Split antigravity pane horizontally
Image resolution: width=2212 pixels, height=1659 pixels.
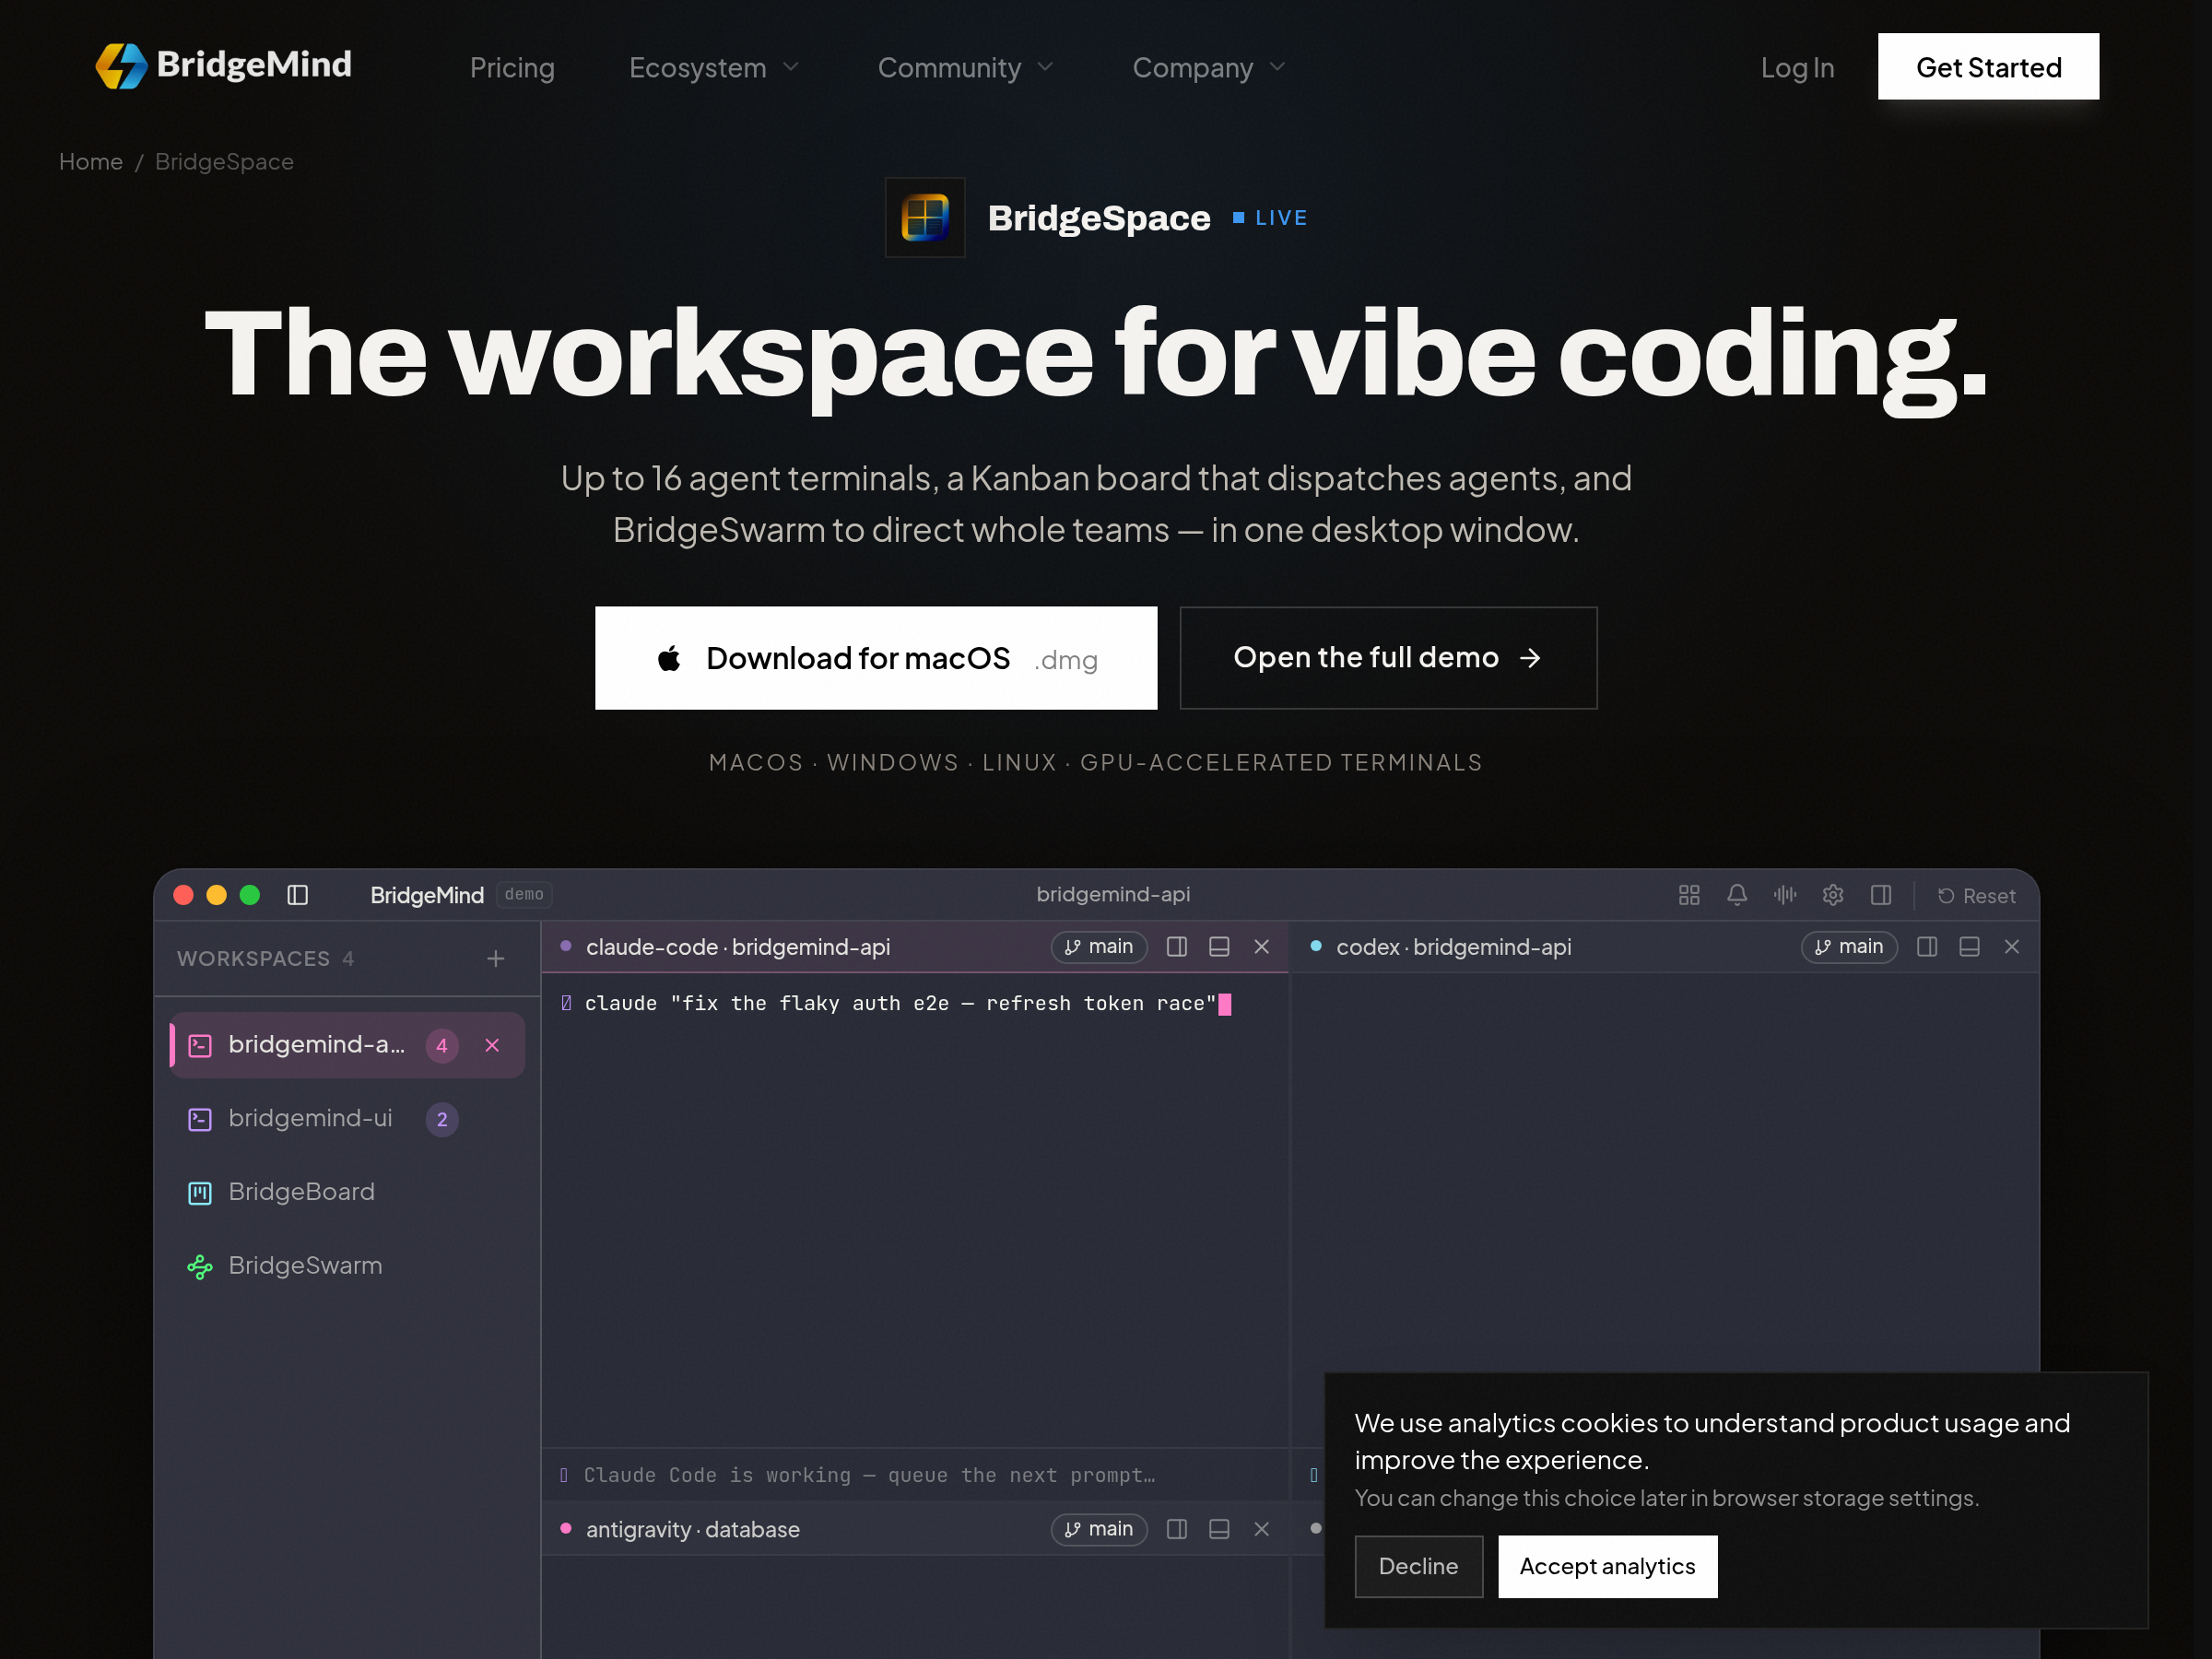click(1219, 1530)
